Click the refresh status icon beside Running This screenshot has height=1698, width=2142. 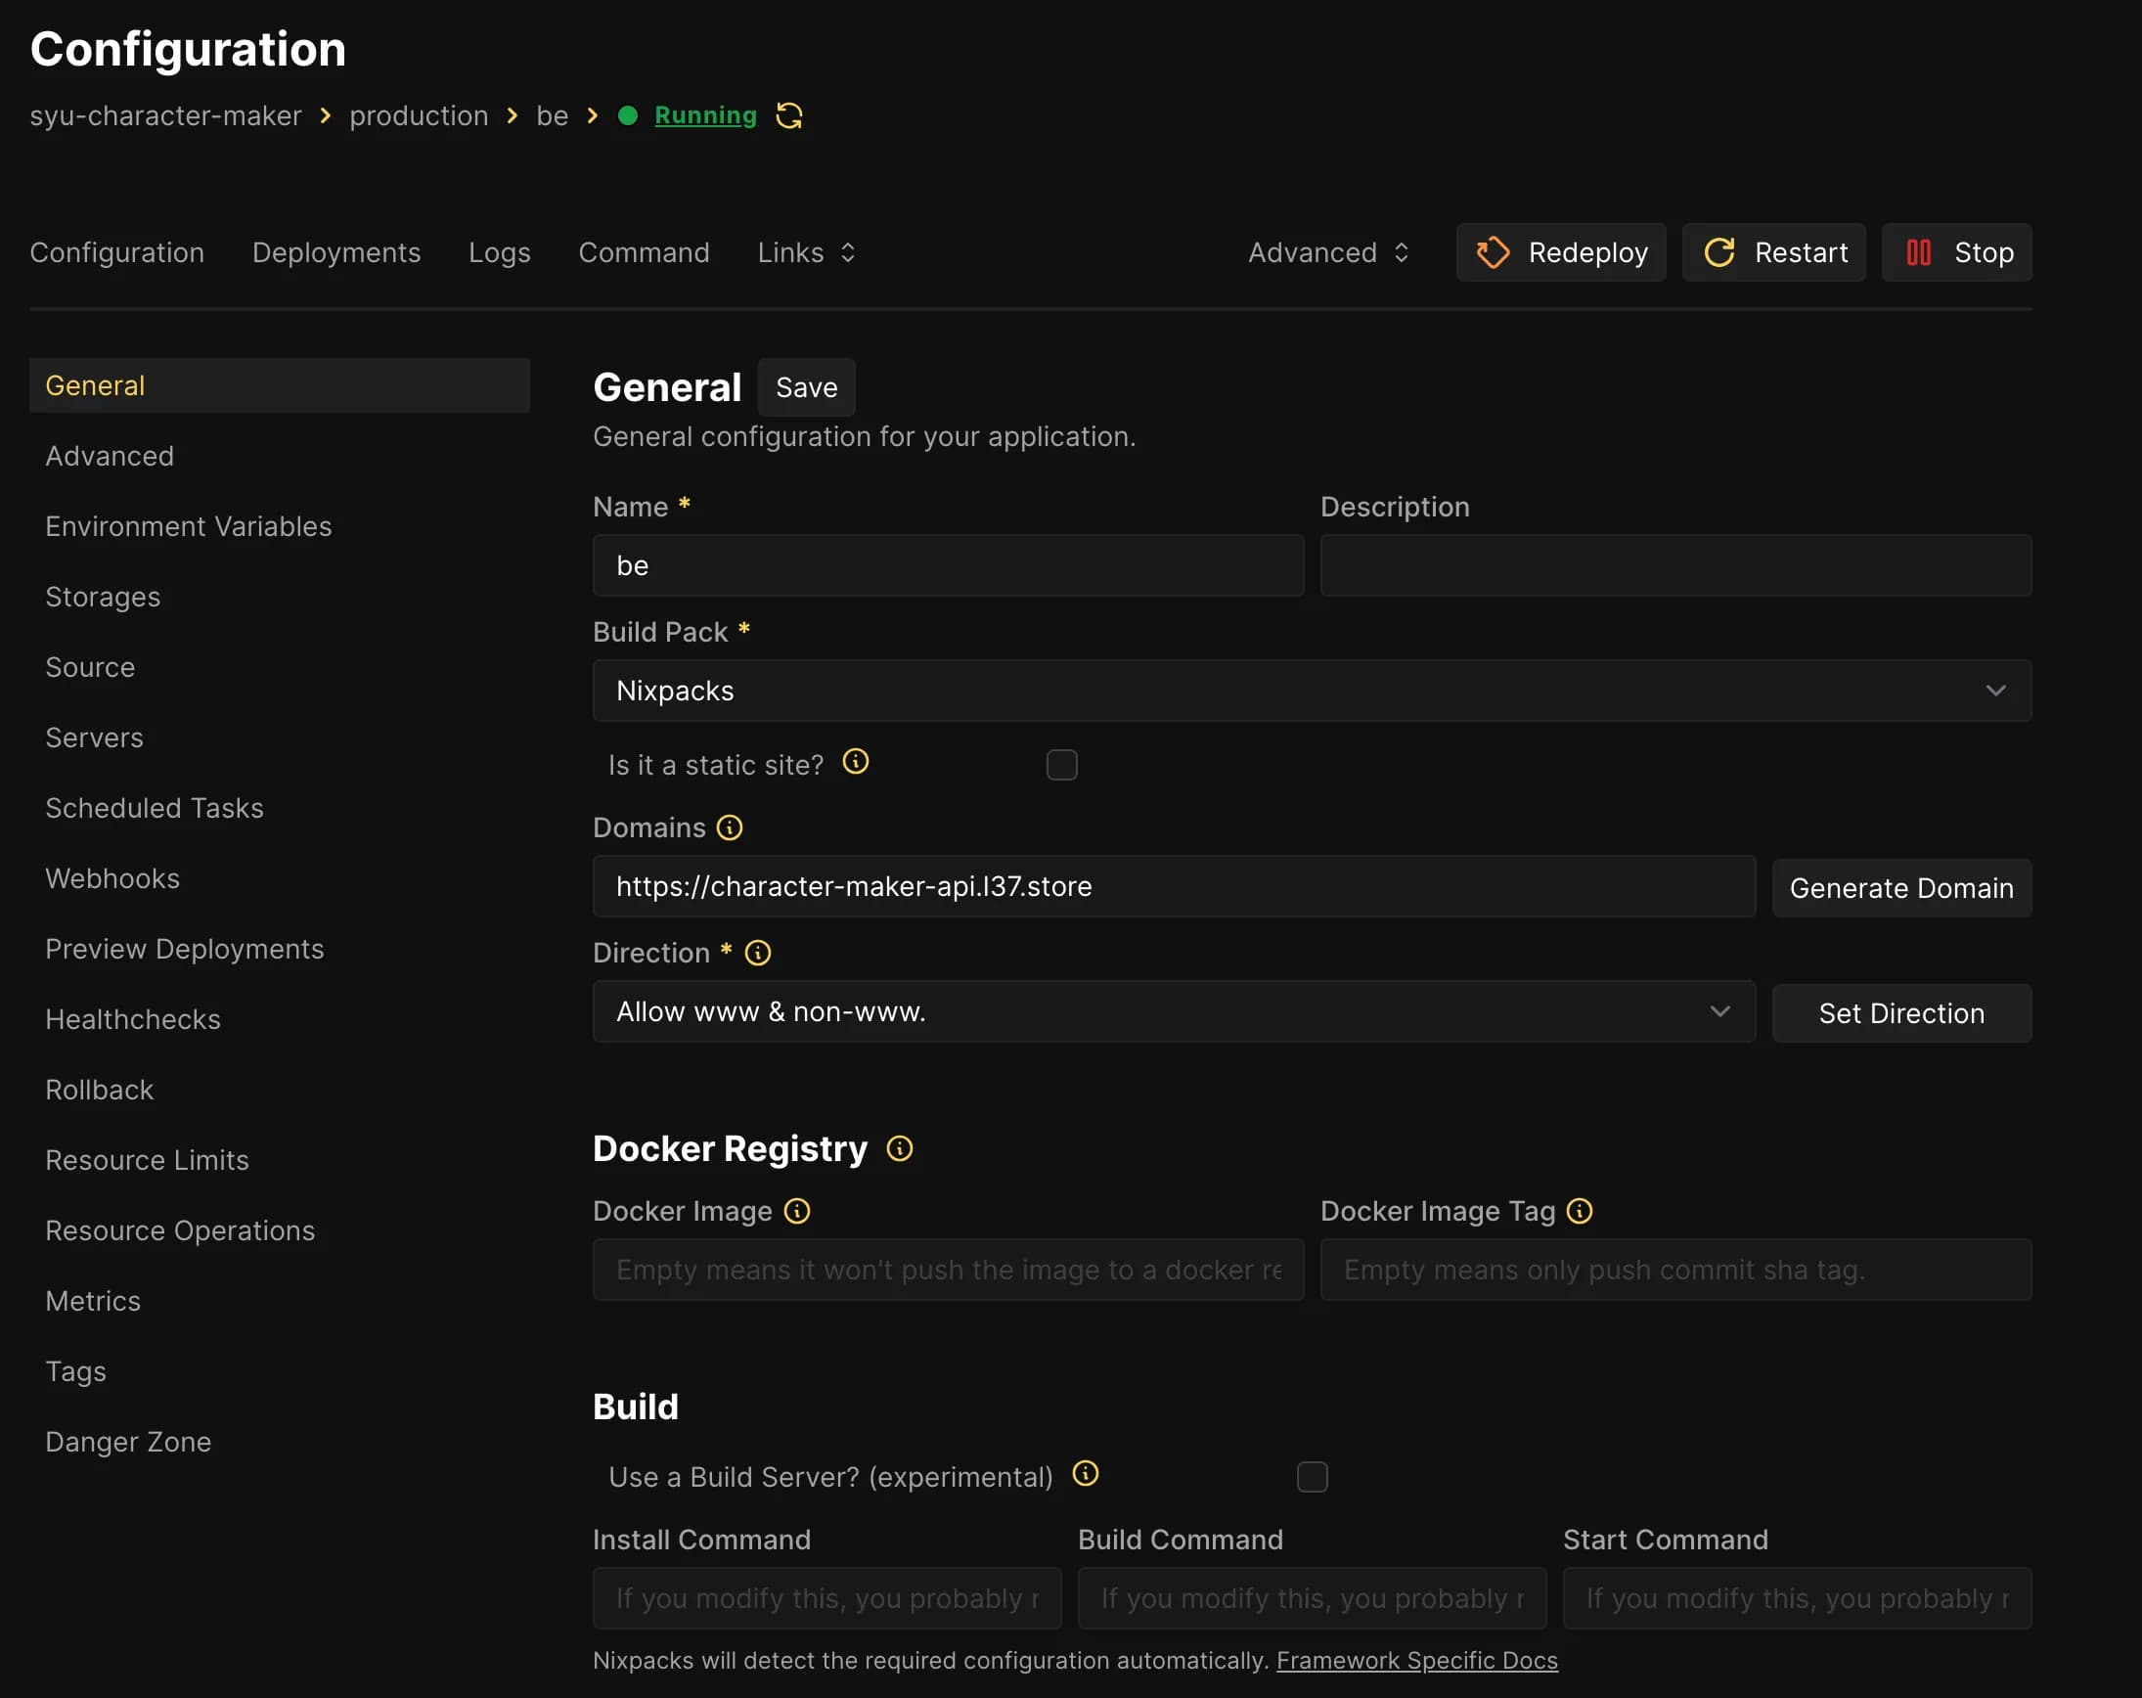789,115
